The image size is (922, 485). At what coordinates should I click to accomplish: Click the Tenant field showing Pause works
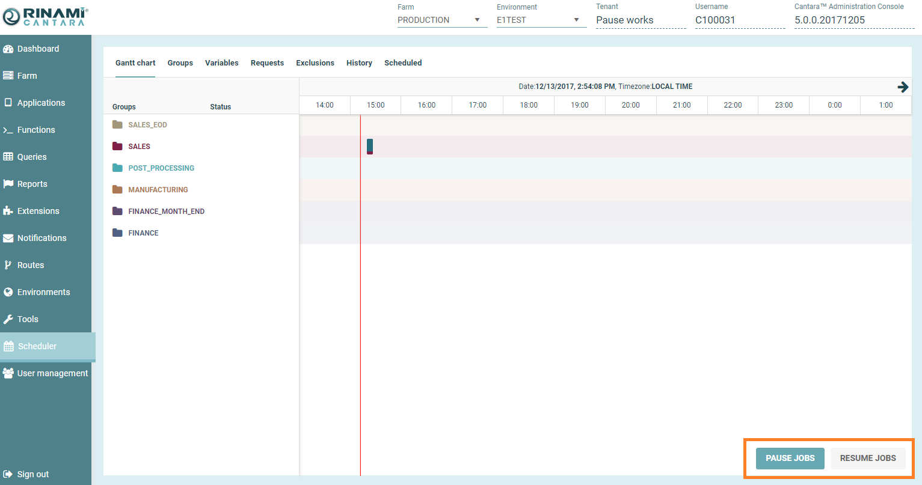click(x=640, y=20)
